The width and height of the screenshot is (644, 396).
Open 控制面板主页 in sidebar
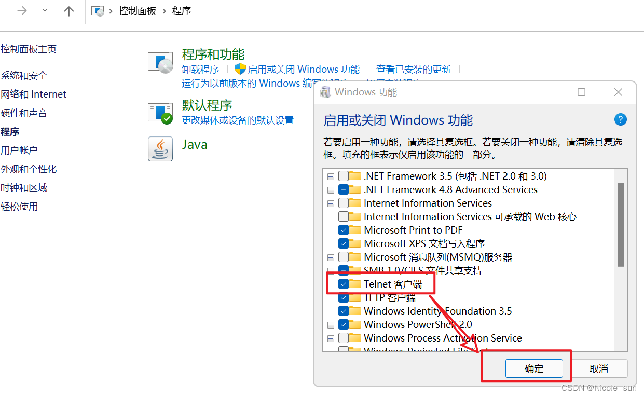tap(29, 49)
